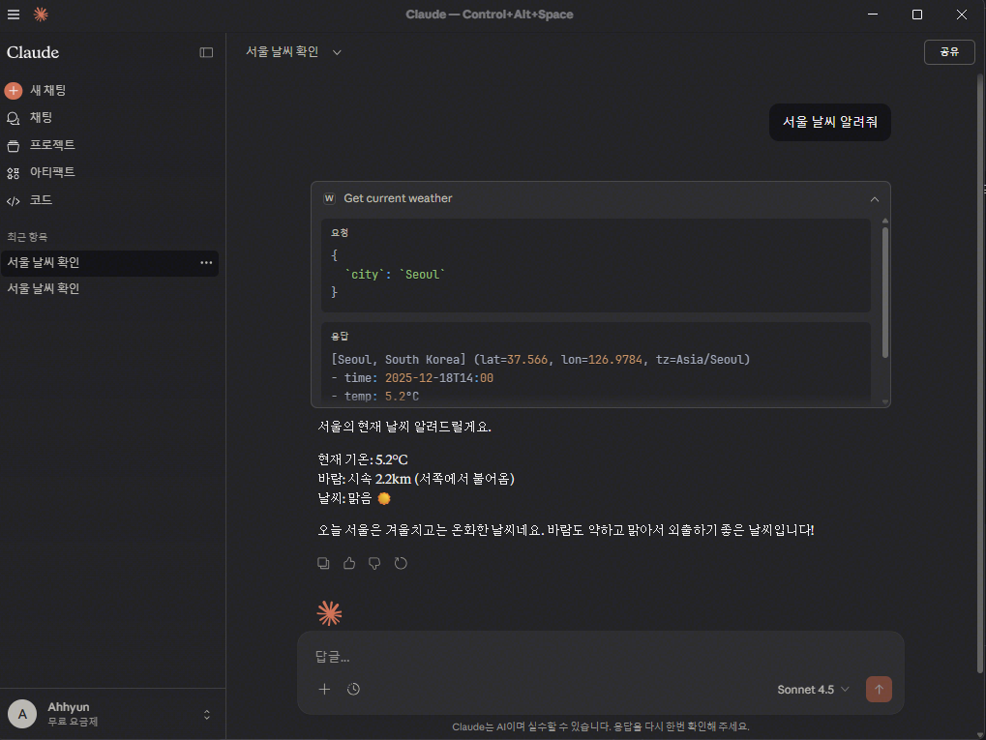Focus the 답글... reply input field
Viewport: 986px width, 740px height.
[x=601, y=657]
